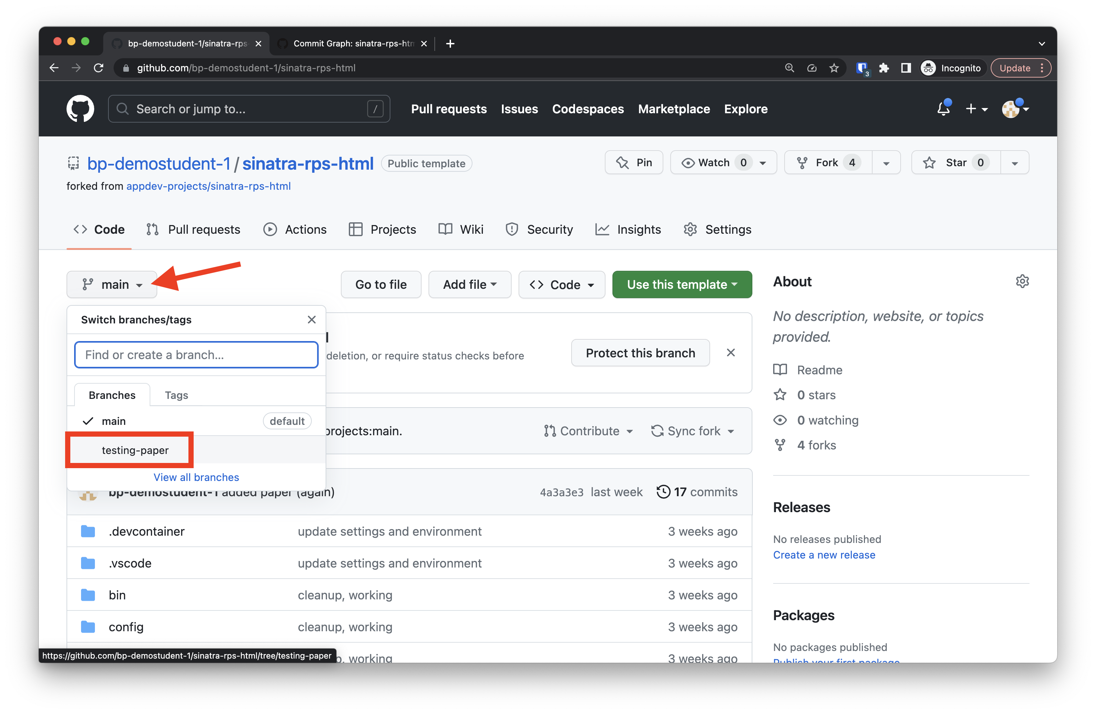The image size is (1096, 714).
Task: Open the Contribute dropdown
Action: [589, 431]
